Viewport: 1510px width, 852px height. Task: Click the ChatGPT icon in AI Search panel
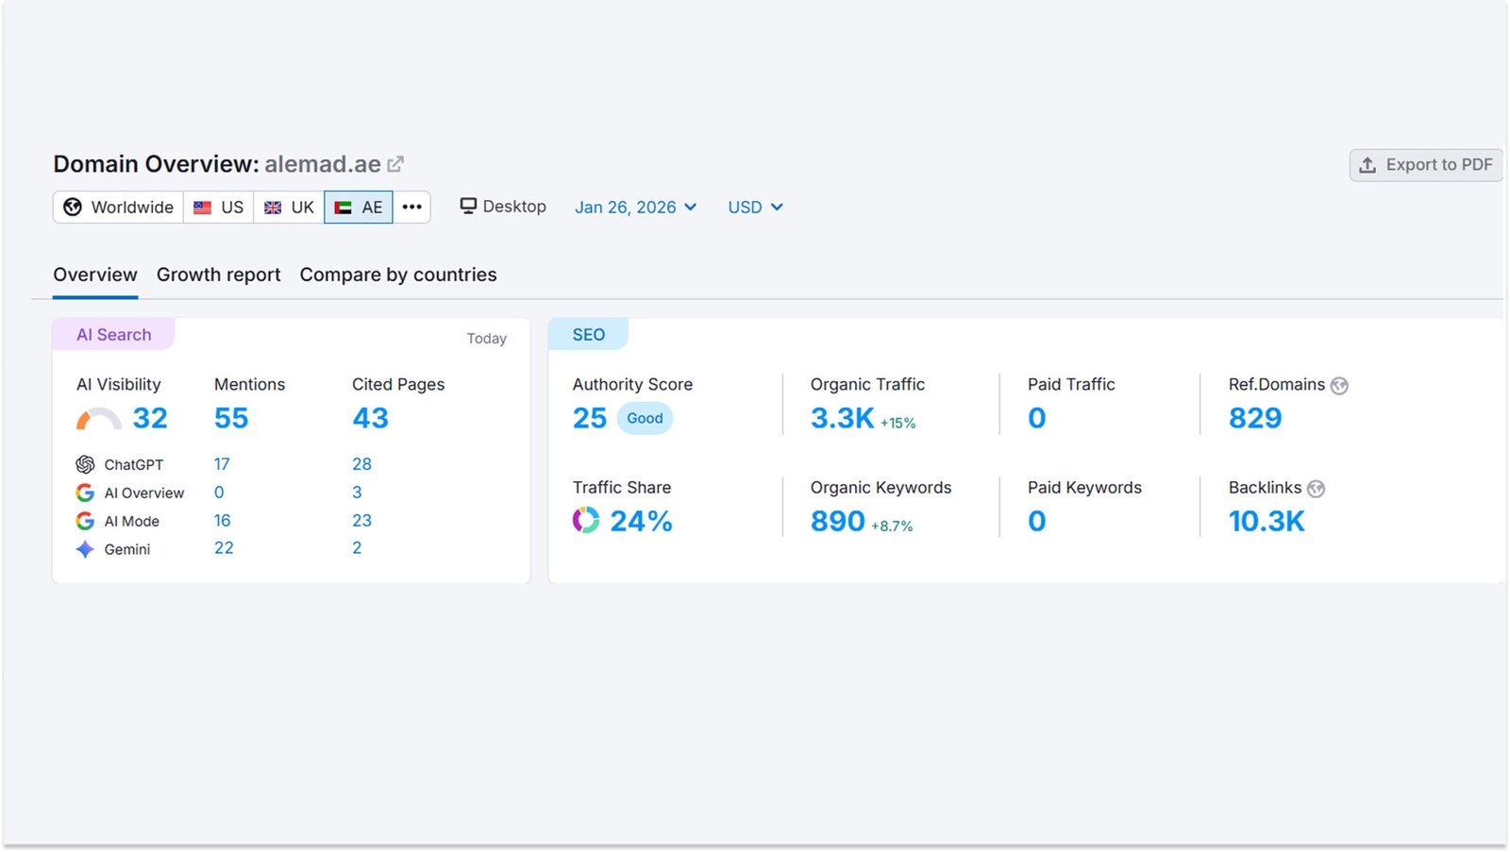85,464
